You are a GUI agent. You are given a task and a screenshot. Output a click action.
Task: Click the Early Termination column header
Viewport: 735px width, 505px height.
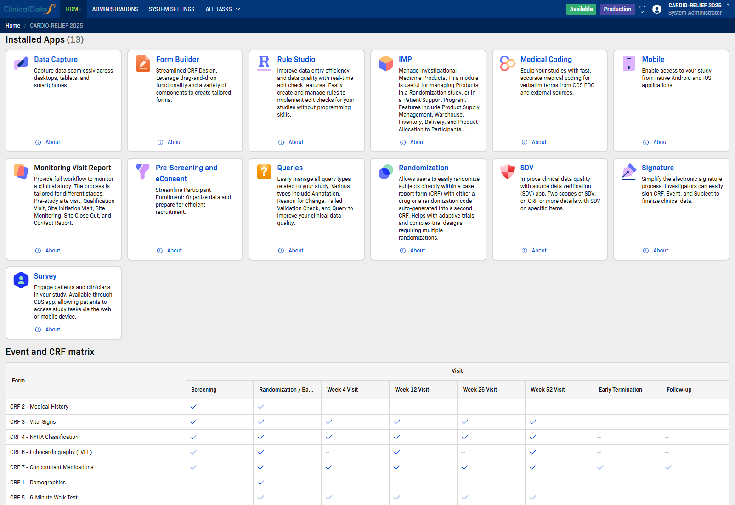627,390
